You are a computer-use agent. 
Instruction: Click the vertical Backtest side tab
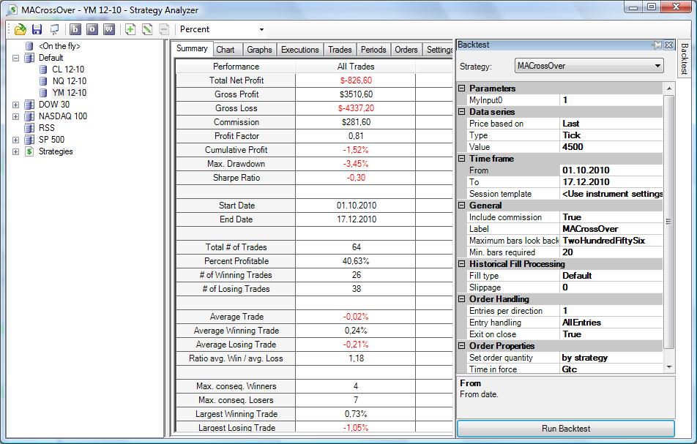pyautogui.click(x=684, y=59)
